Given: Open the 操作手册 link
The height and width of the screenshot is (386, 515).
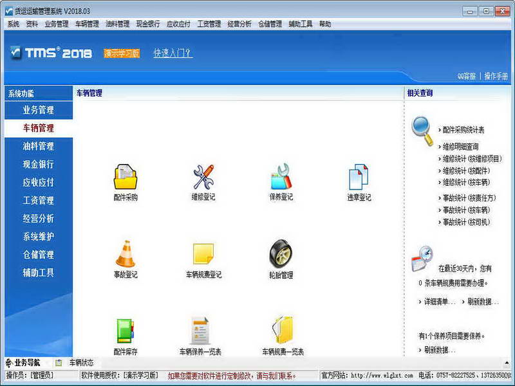Looking at the screenshot, I should pos(496,76).
